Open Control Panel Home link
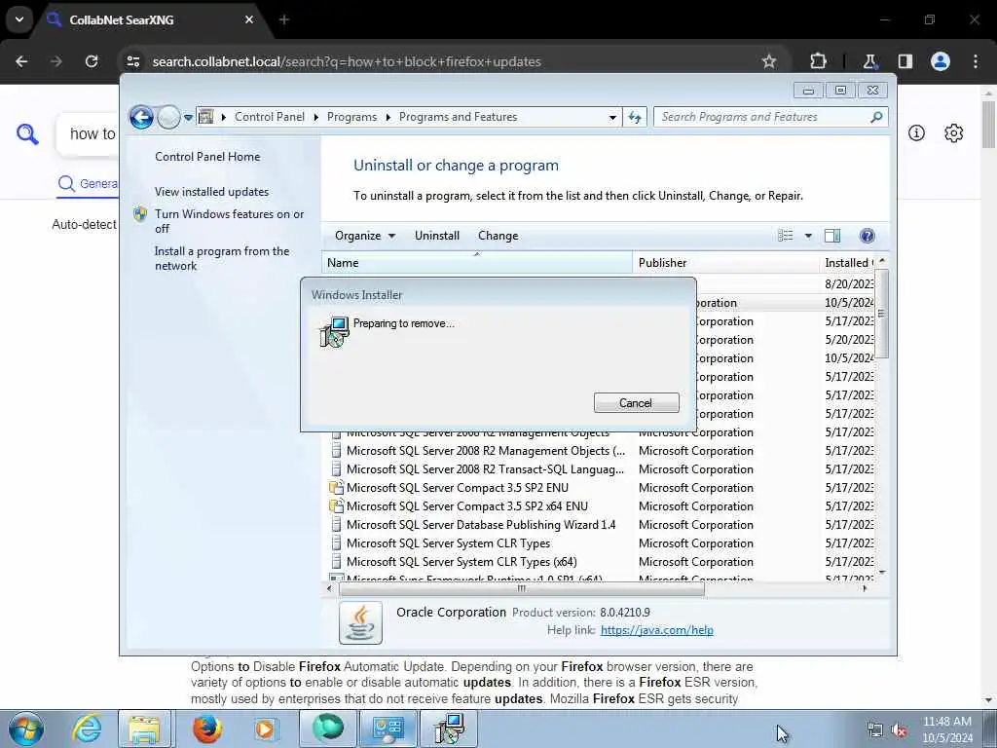Viewport: 997px width, 748px height. pos(207,157)
